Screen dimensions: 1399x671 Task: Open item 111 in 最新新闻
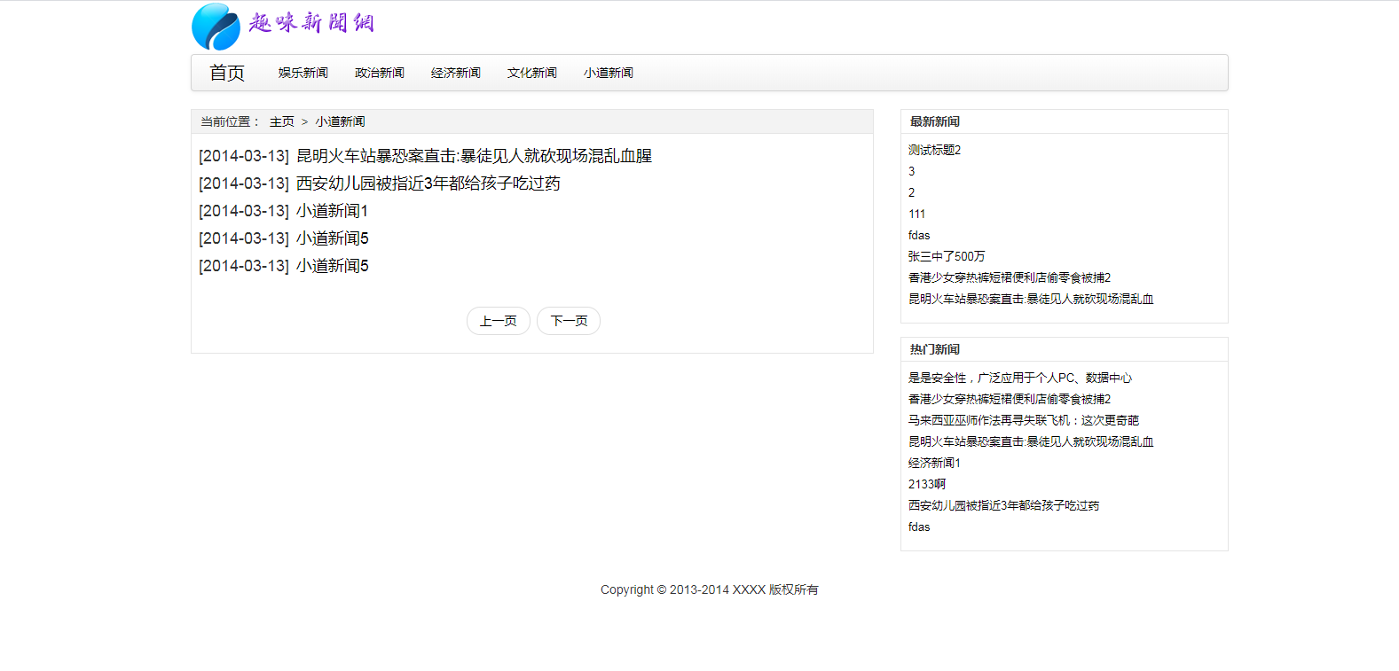click(917, 214)
